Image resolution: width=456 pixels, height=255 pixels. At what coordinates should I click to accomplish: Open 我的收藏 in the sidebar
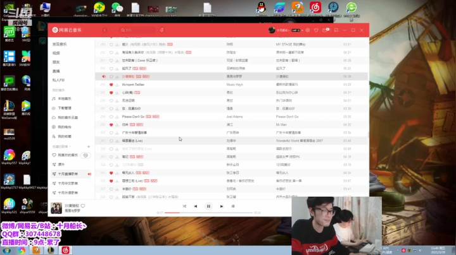(x=64, y=136)
